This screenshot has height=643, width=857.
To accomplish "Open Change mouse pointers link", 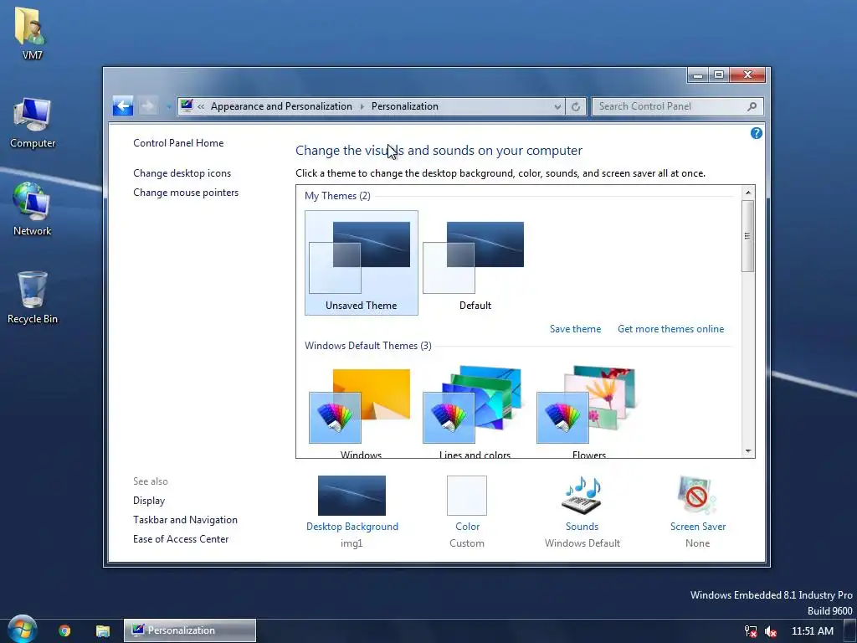I will click(x=186, y=193).
